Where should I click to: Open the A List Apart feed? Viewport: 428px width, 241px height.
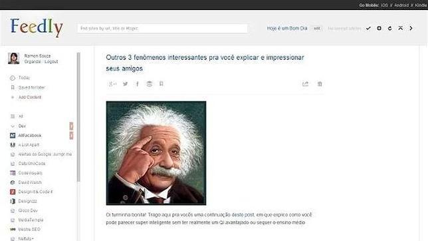click(29, 144)
